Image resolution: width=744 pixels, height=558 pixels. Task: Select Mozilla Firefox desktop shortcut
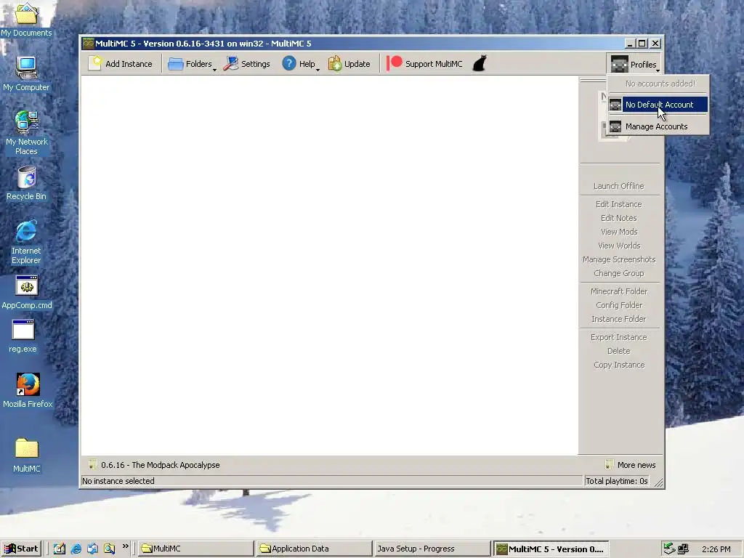(x=28, y=390)
